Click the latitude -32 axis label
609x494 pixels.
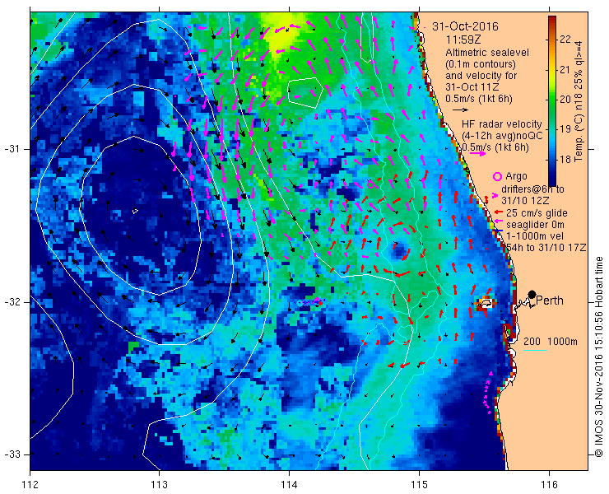pos(12,302)
